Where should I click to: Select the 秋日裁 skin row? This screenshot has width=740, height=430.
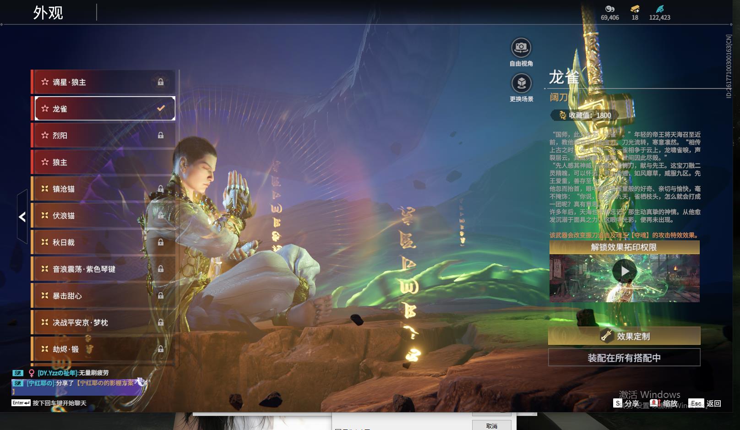pyautogui.click(x=103, y=242)
